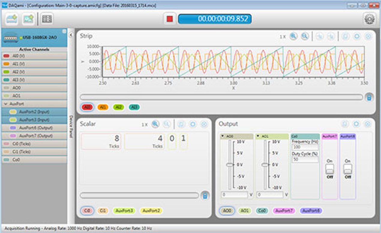381x233 pixels.
Task: Zoom out on the Scalar display
Action: [x=166, y=124]
